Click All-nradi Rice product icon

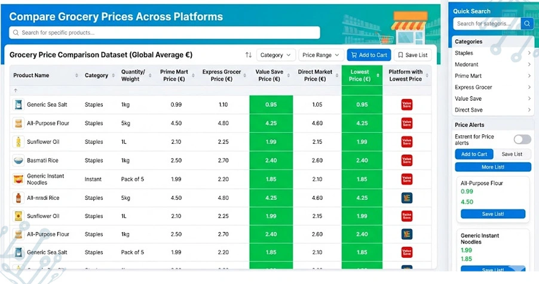[x=19, y=198]
